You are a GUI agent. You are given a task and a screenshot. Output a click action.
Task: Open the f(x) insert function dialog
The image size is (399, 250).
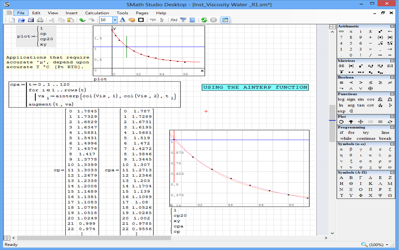(x=174, y=20)
